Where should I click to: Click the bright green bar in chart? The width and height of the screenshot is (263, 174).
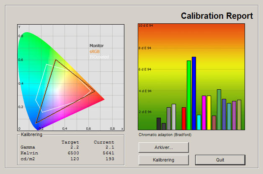click(x=189, y=95)
